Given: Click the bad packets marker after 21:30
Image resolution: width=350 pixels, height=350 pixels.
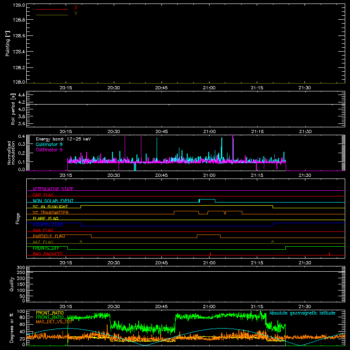Looking at the screenshot, I should (329, 254).
